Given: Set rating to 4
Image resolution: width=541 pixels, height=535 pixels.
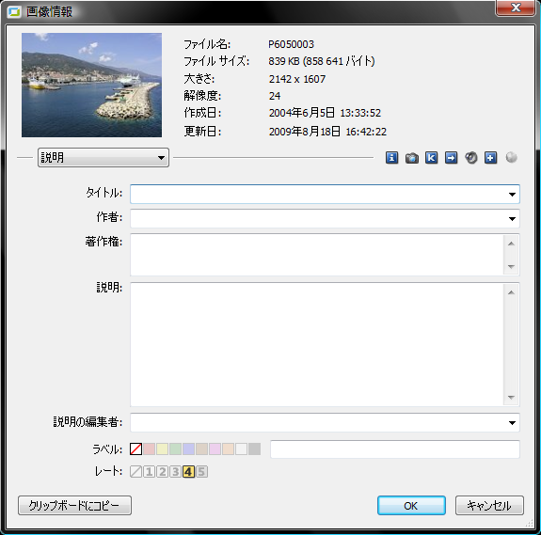Looking at the screenshot, I should [x=188, y=471].
